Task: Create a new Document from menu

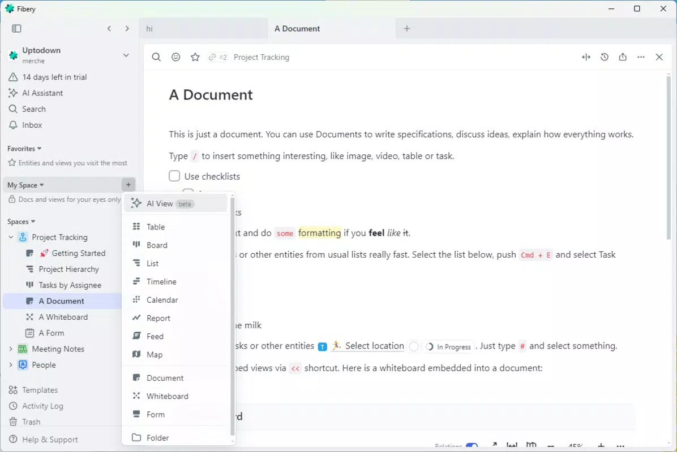Action: [x=175, y=378]
